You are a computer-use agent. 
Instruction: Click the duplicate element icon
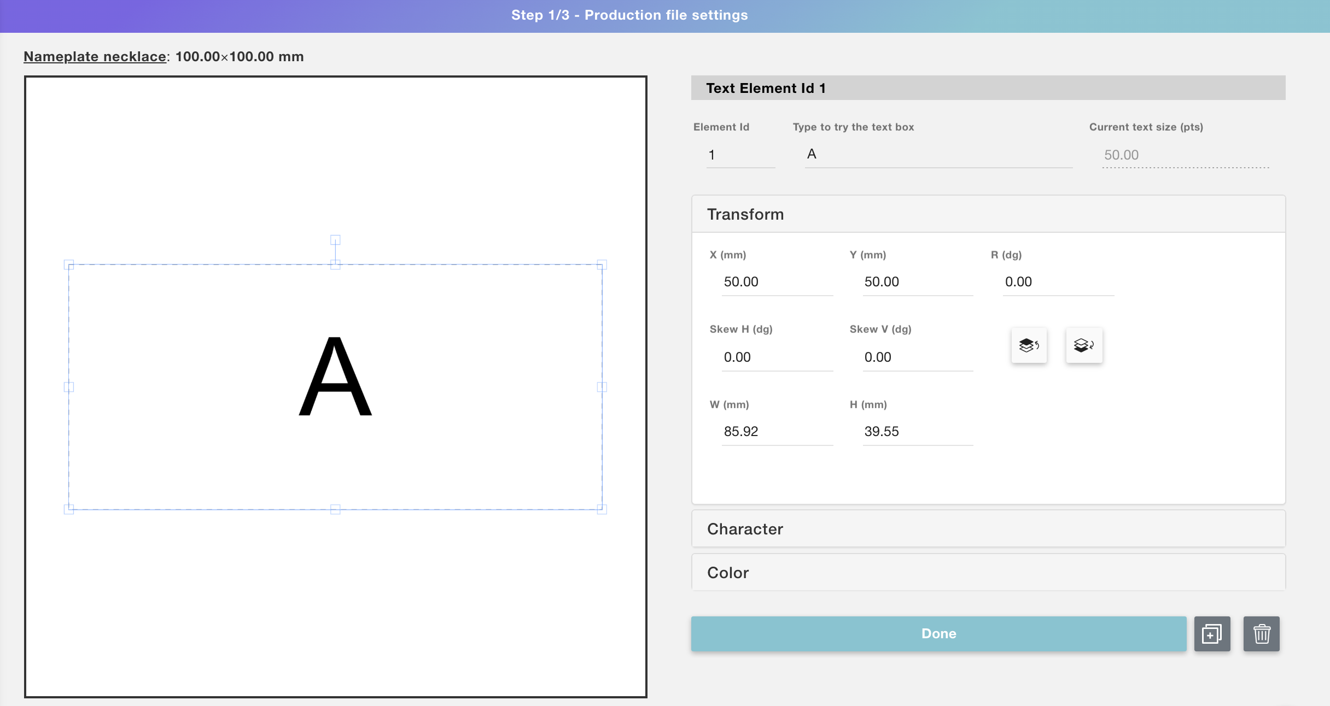[1212, 634]
